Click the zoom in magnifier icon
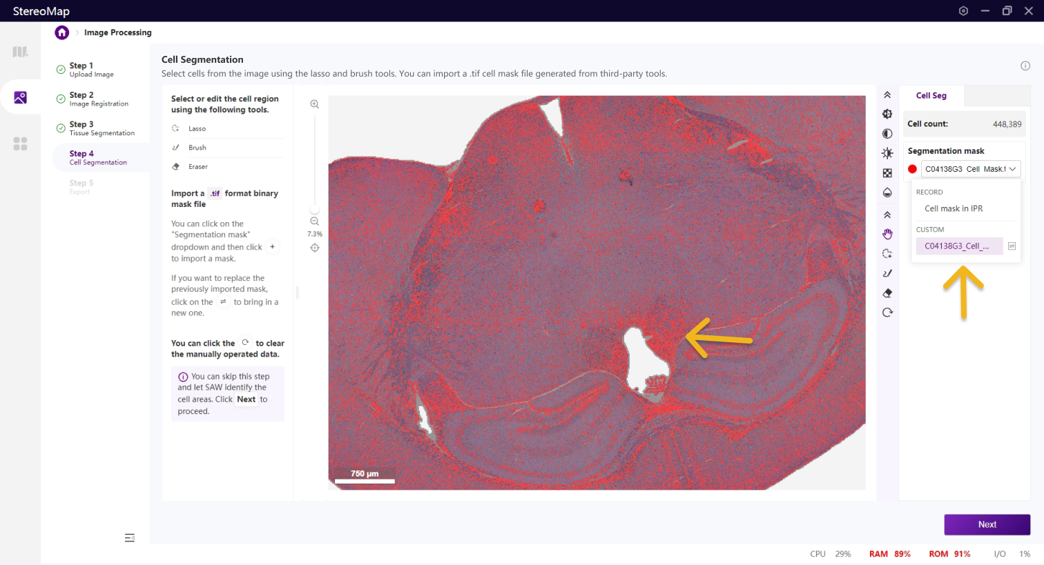Viewport: 1044px width, 565px height. tap(314, 104)
